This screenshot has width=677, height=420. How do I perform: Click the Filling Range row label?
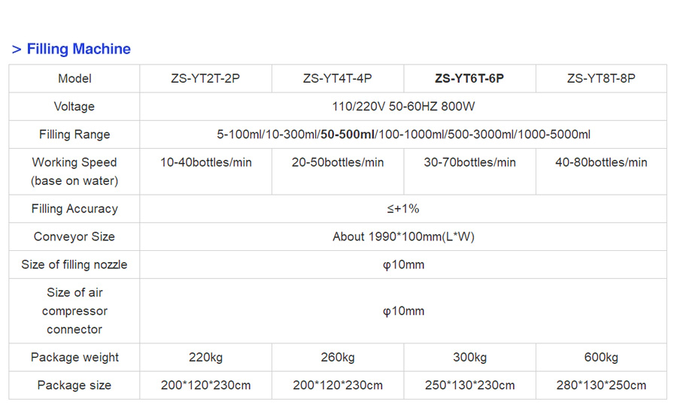(74, 134)
